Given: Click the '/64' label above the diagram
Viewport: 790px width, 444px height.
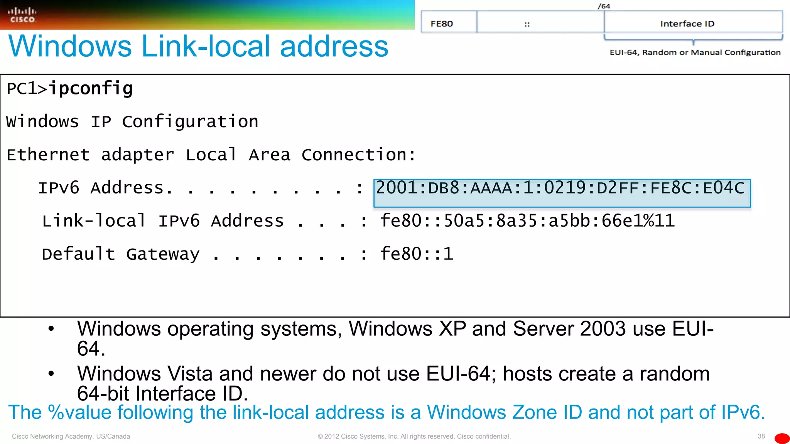Looking at the screenshot, I should point(604,6).
